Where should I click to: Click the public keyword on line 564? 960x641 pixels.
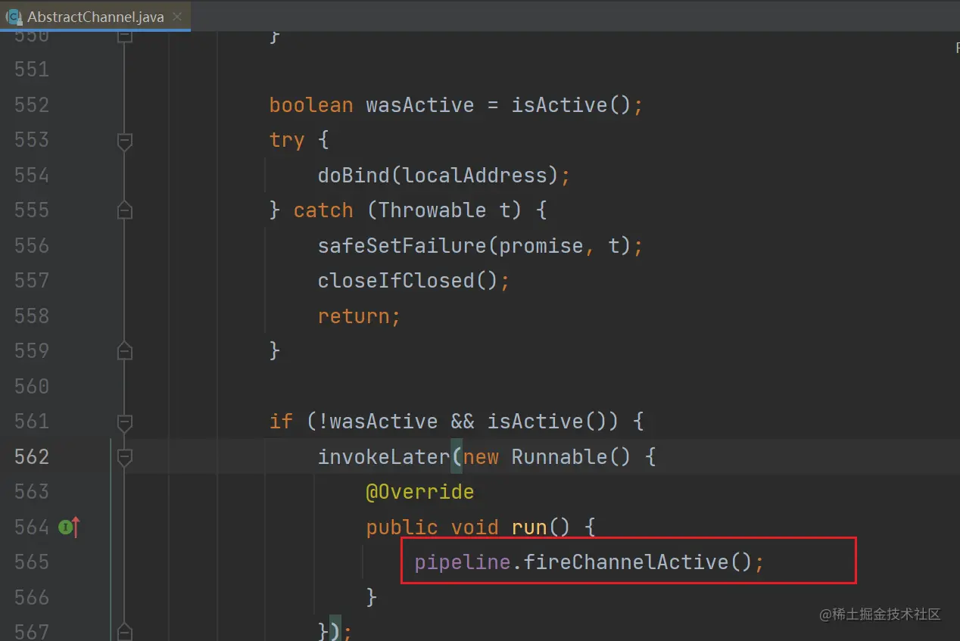(402, 527)
